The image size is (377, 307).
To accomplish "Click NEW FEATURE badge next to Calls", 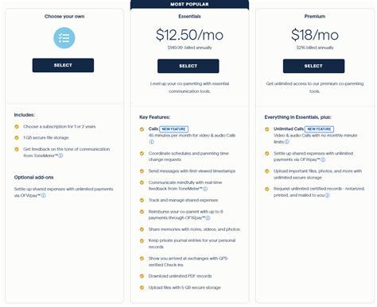I will coord(173,129).
